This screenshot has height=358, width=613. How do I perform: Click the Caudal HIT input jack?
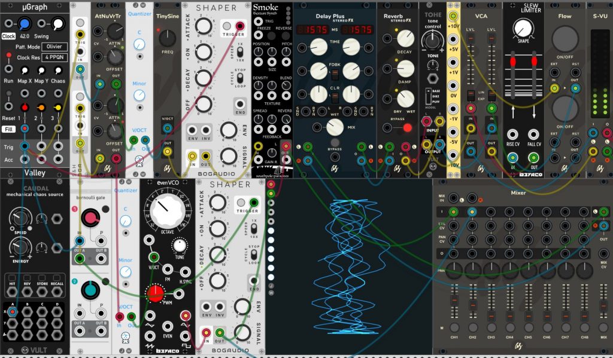tap(12, 292)
